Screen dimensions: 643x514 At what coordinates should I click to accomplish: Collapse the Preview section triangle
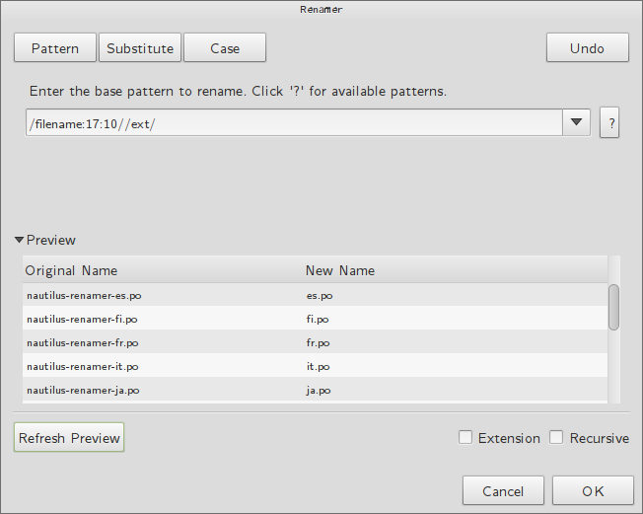tap(19, 240)
